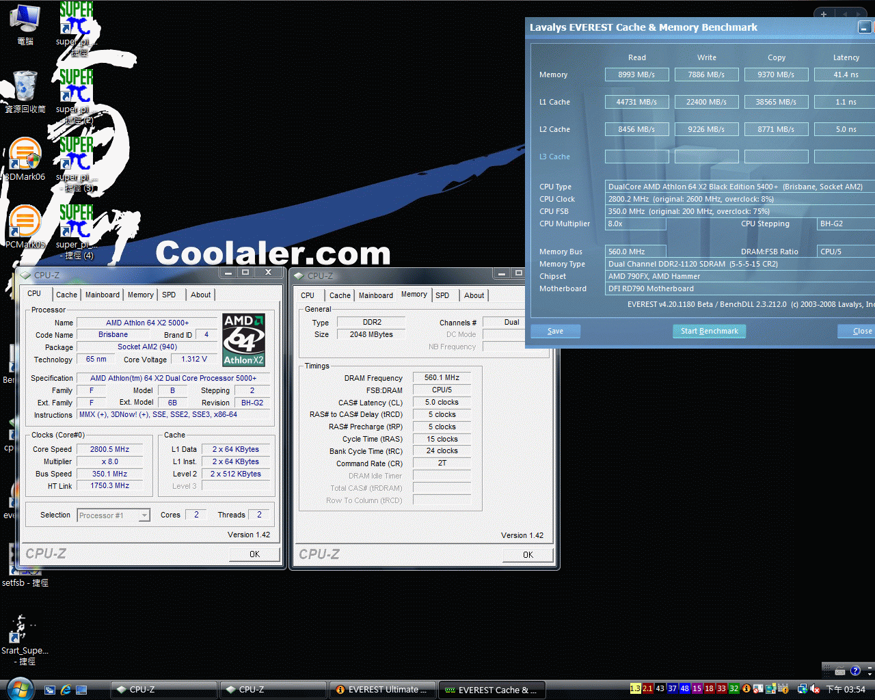This screenshot has width=875, height=700.
Task: Click the Bus Speed 350.1 MHz value
Action: point(109,474)
